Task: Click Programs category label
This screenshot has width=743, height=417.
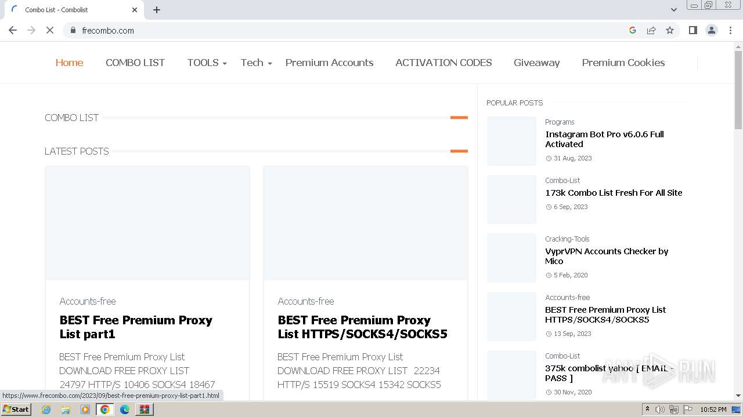Action: tap(560, 122)
